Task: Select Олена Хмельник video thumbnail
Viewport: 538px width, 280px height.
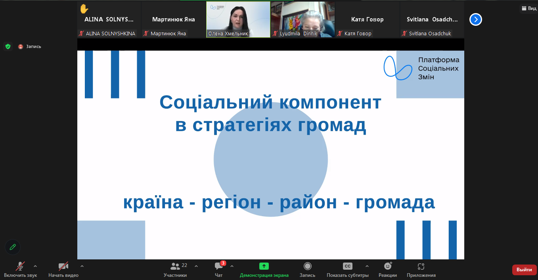Action: (238, 19)
